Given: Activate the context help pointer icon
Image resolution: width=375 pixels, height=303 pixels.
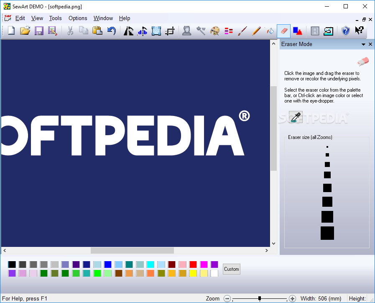Looking at the screenshot, I should 359,31.
